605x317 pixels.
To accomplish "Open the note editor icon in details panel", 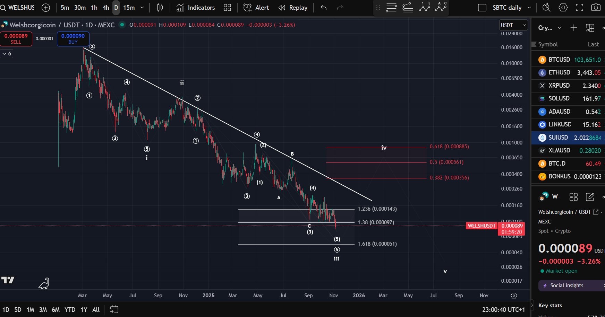I will tap(590, 197).
